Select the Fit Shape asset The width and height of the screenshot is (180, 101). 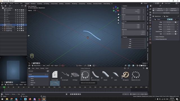[x=75, y=75]
